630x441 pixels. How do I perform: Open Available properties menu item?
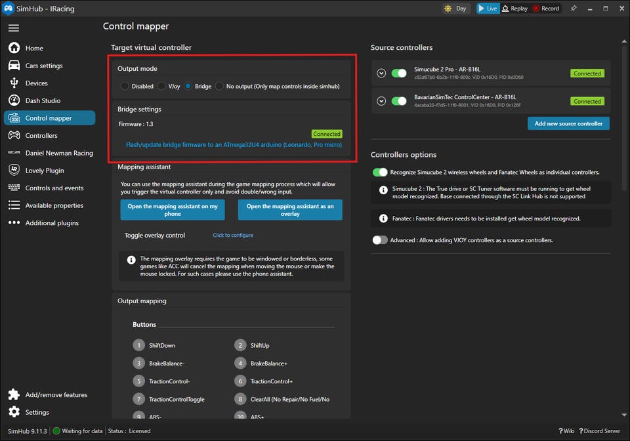coord(54,205)
